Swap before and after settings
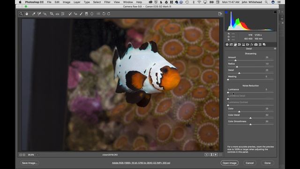The height and width of the screenshot is (169, 300). coord(211,154)
